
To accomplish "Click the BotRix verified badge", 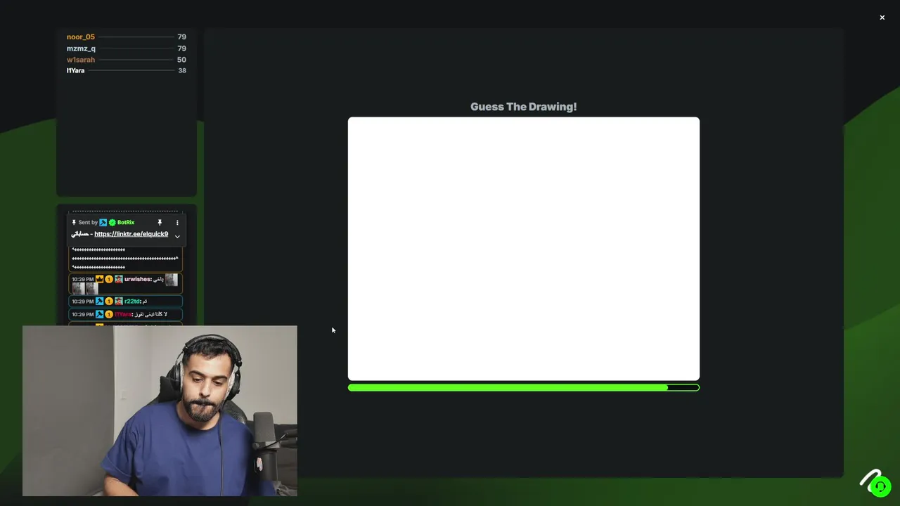I will pos(112,223).
